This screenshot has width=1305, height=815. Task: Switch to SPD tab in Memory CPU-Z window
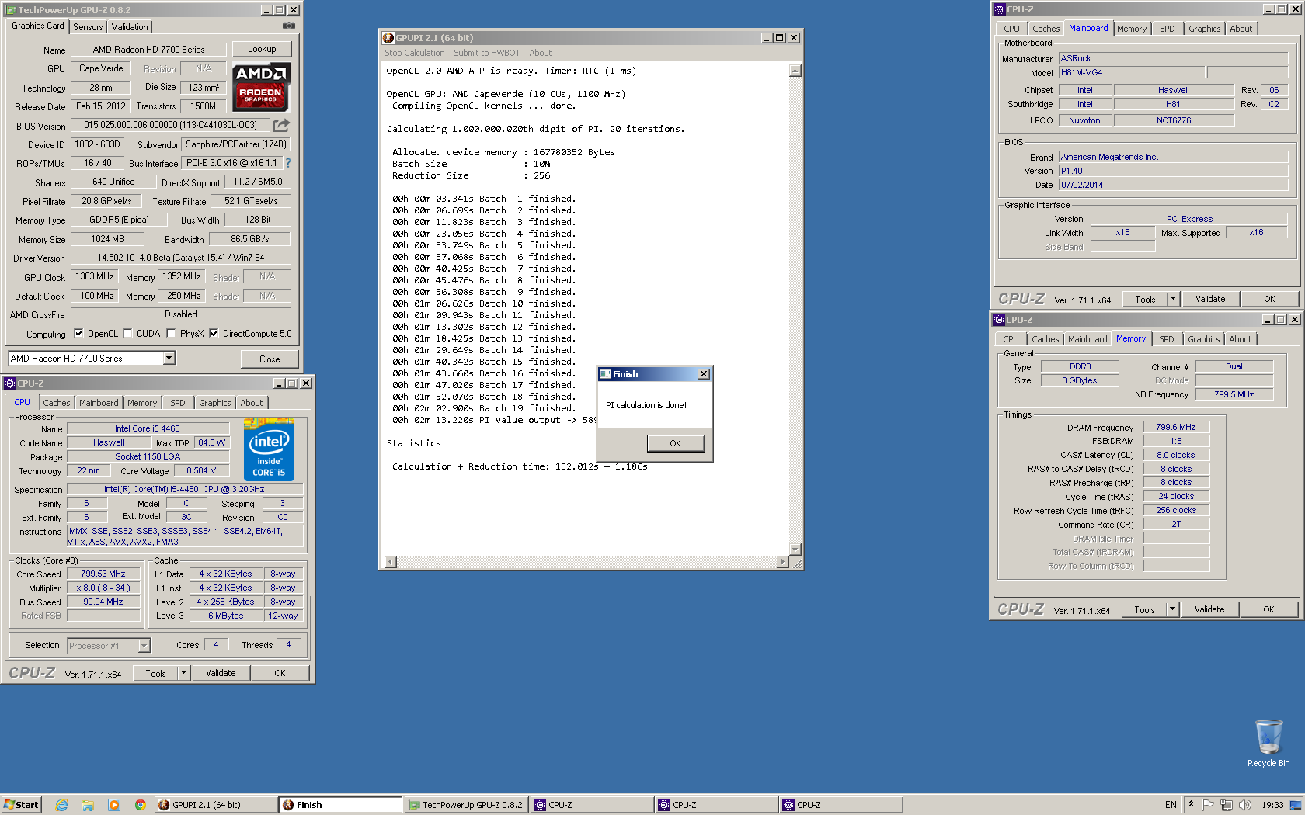point(1166,339)
